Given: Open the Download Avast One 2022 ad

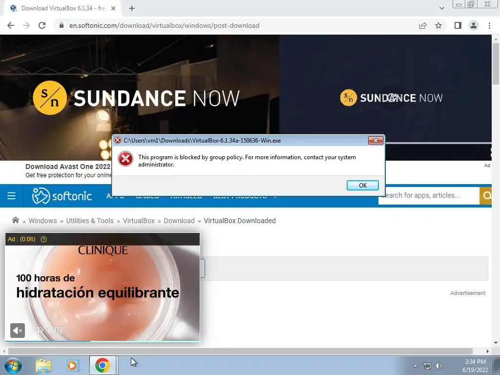Looking at the screenshot, I should click(68, 167).
